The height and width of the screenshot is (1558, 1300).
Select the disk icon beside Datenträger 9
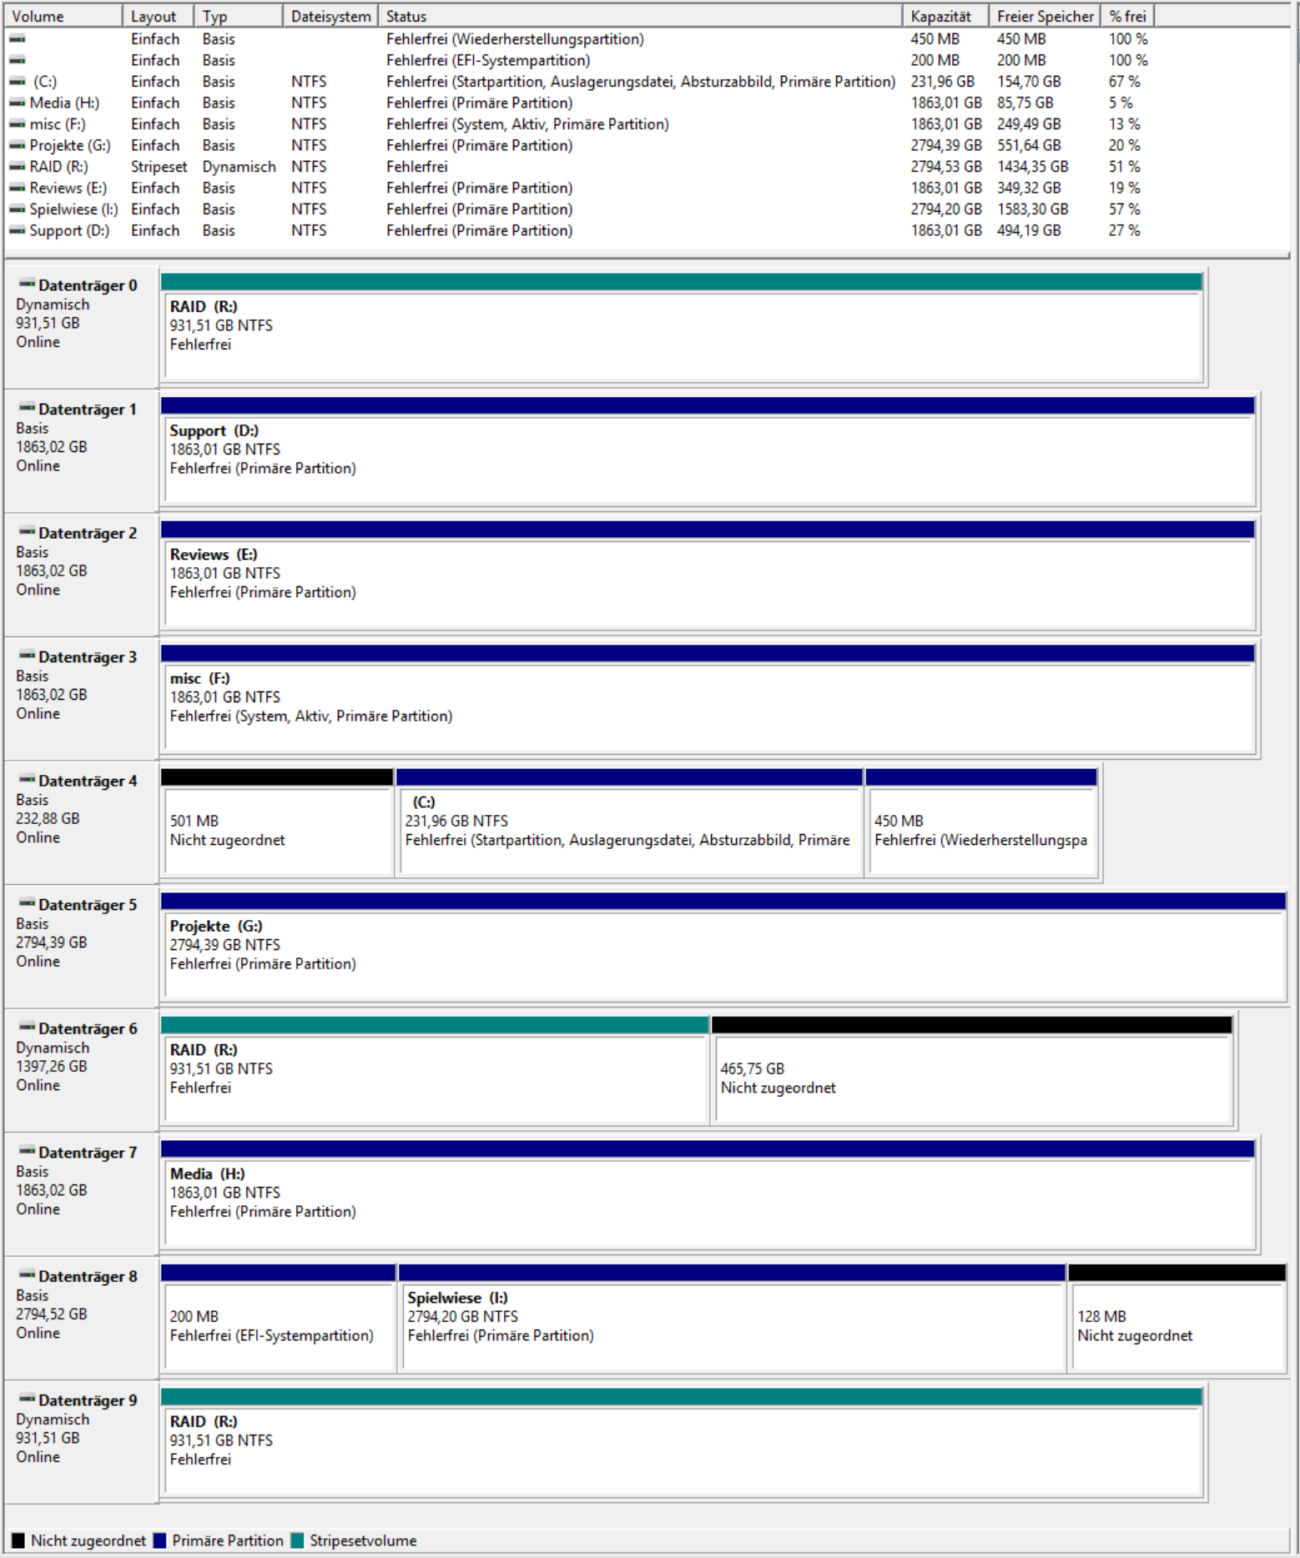(x=27, y=1400)
